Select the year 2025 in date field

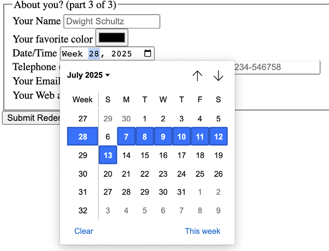click(121, 54)
